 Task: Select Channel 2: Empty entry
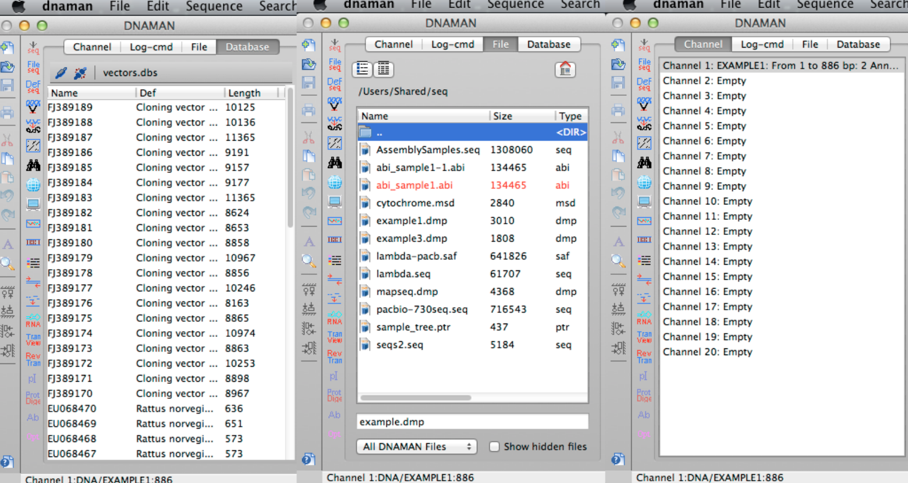(781, 81)
